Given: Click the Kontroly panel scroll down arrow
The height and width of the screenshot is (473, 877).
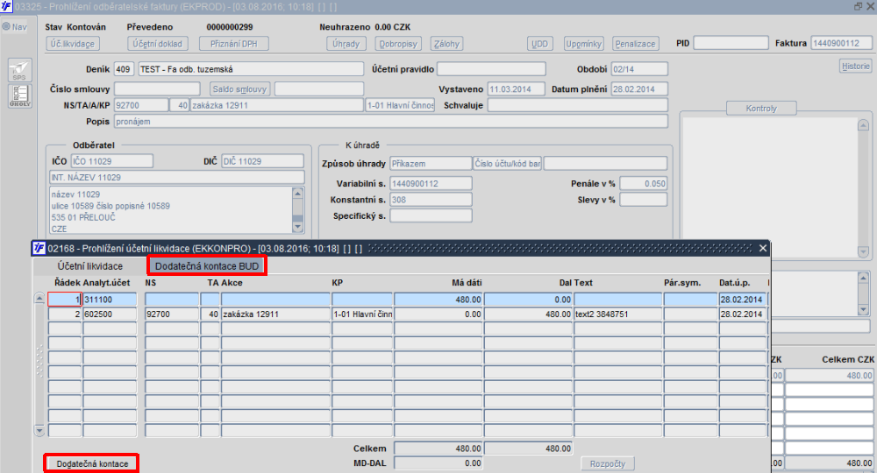Looking at the screenshot, I should point(863,252).
